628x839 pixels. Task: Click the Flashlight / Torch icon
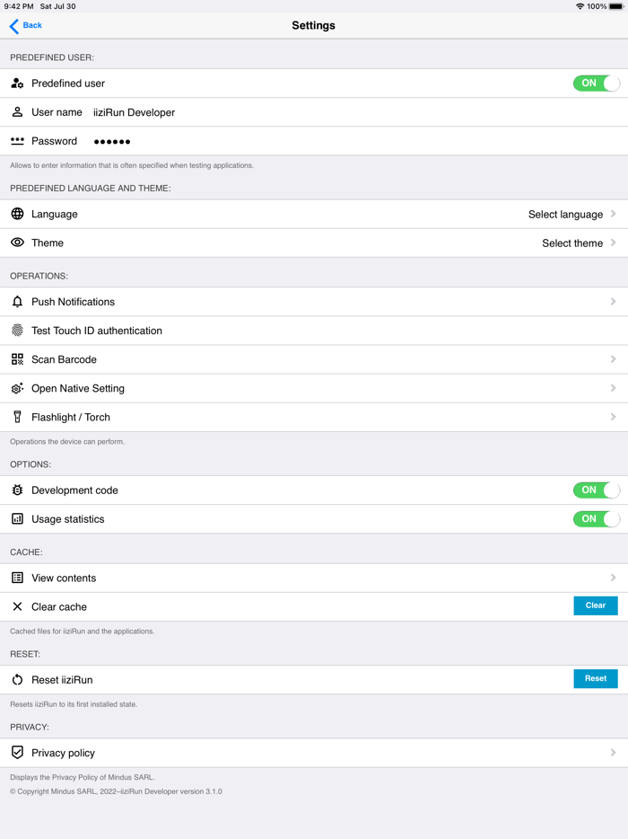click(15, 417)
